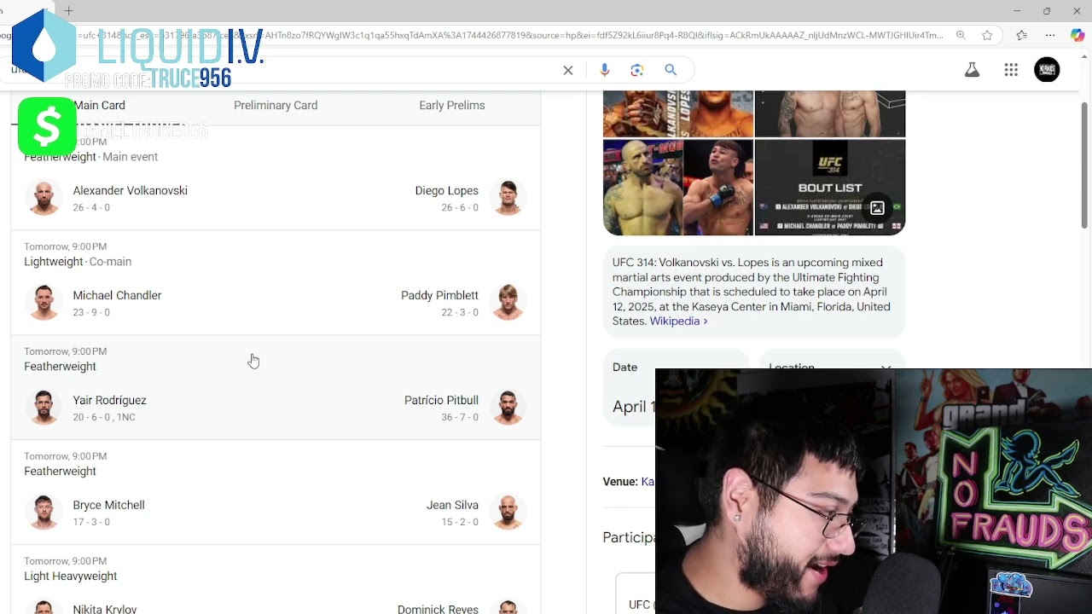The width and height of the screenshot is (1092, 614).
Task: Open a new browser tab with plus button
Action: [x=68, y=11]
